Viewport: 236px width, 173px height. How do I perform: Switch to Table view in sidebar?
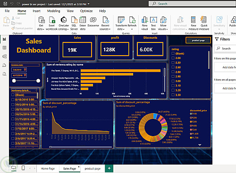(x=4, y=48)
